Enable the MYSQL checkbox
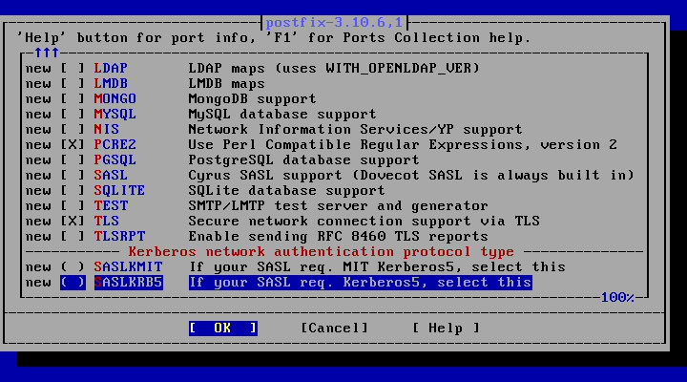The width and height of the screenshot is (687, 382). coord(73,115)
